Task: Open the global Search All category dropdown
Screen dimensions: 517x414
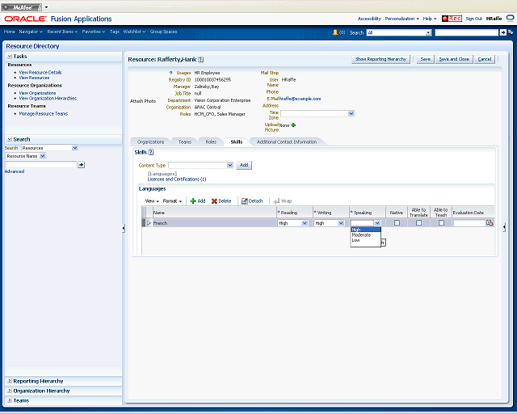Action: click(x=428, y=32)
